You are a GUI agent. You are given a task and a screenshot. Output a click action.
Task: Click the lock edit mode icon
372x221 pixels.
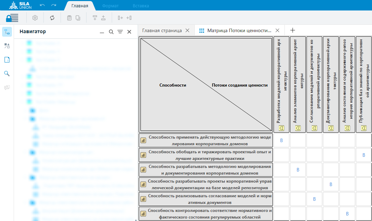point(12,18)
